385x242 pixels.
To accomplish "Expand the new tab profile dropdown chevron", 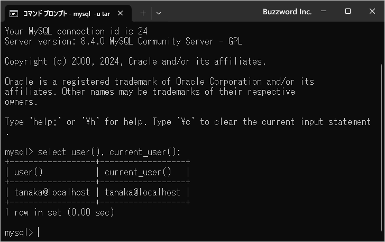I will click(x=159, y=13).
